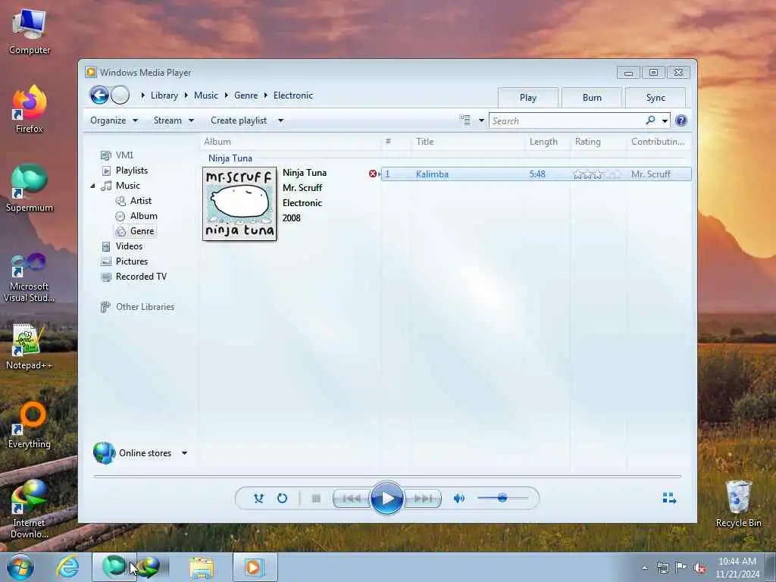Open the Windows Start menu
Viewport: 776px width, 582px height.
[x=20, y=567]
